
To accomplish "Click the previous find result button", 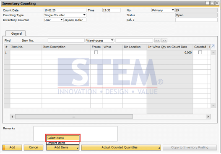I will (x=157, y=40).
